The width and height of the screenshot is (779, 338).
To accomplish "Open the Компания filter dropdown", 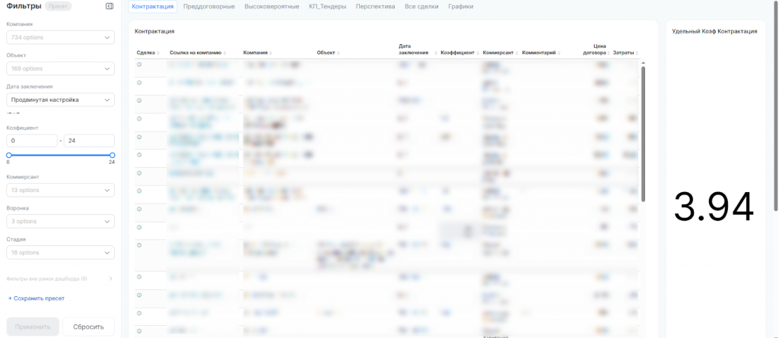I will coord(60,37).
